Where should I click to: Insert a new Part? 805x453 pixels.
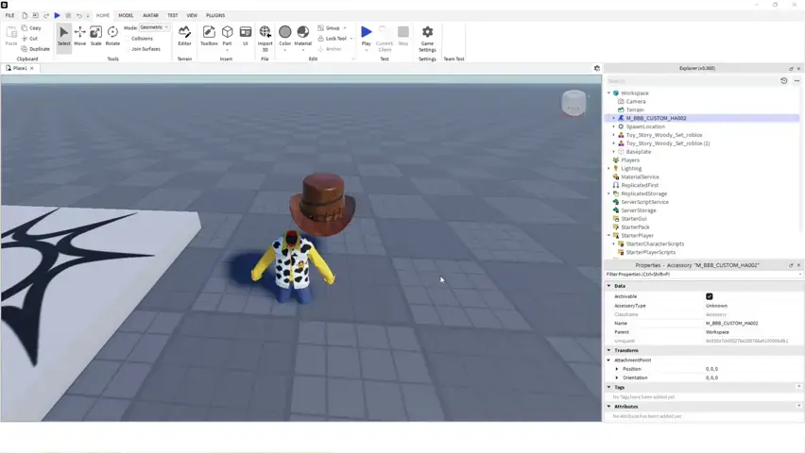(x=227, y=37)
